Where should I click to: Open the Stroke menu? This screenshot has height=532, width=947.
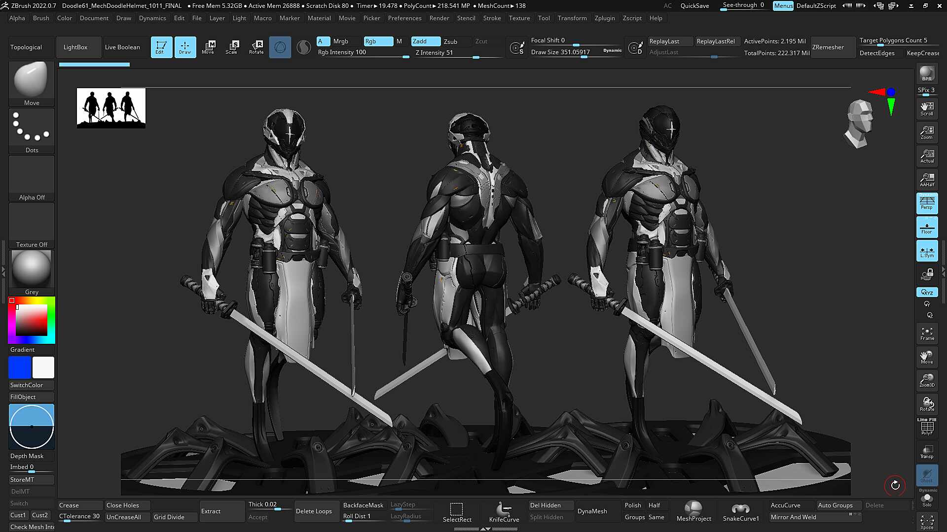(x=492, y=18)
